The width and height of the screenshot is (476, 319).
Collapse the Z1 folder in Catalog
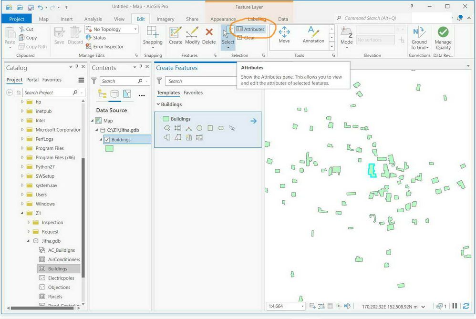[x=22, y=213]
